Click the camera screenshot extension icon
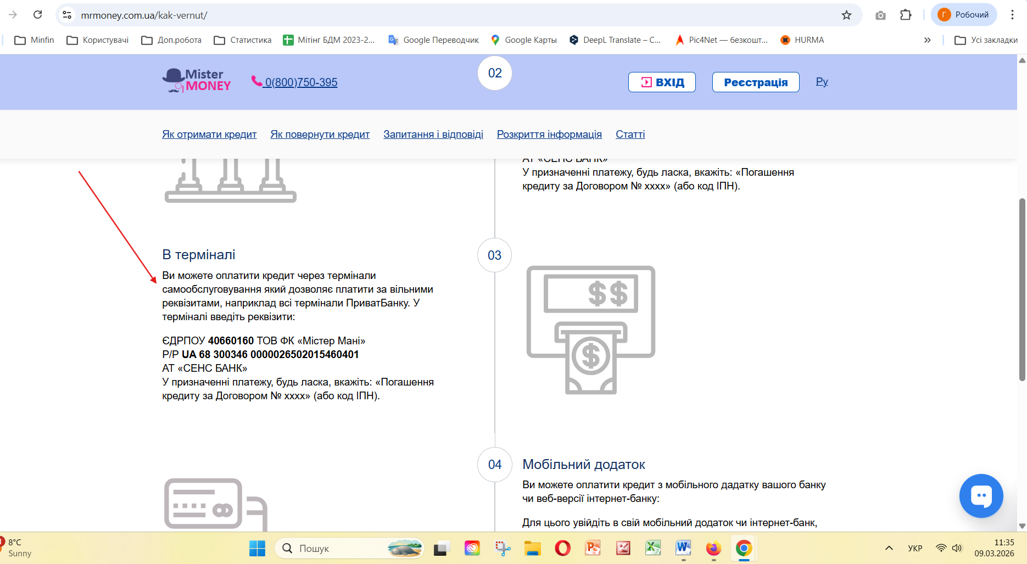The height and width of the screenshot is (564, 1027). (x=880, y=15)
